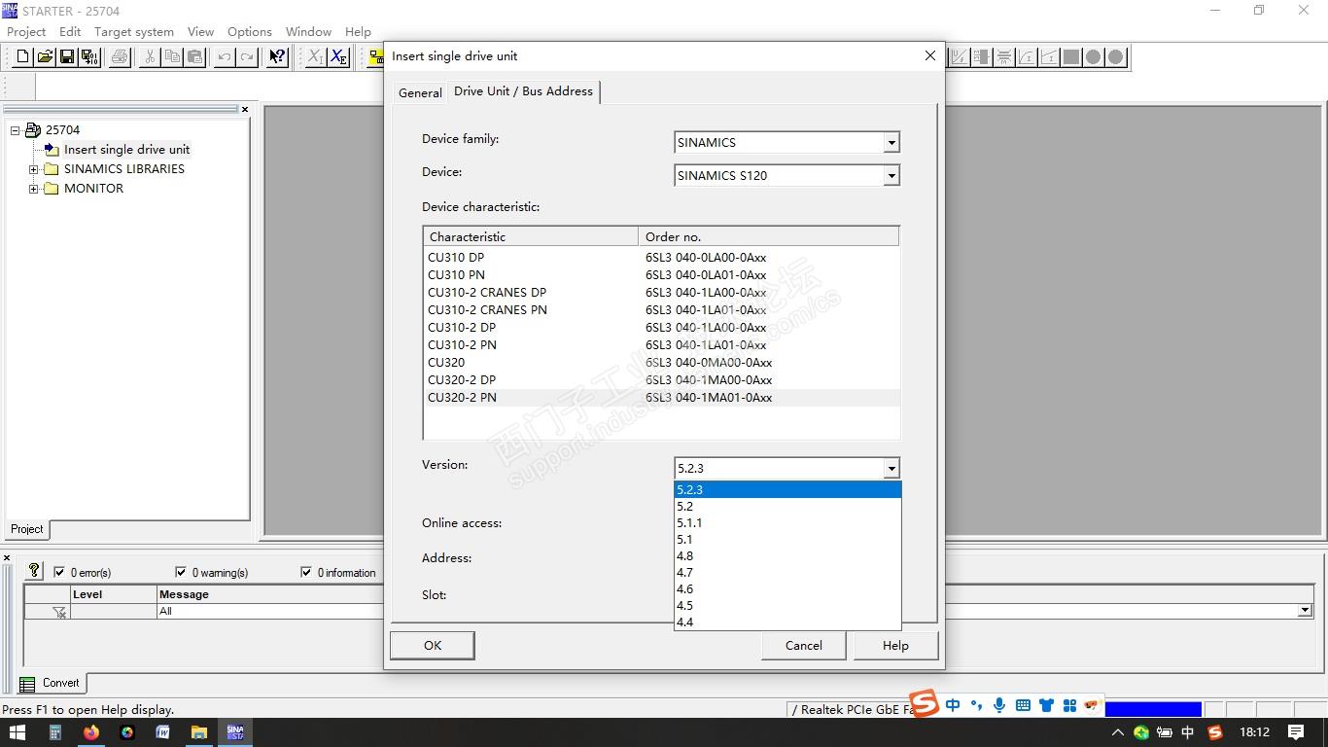Collapse the Version dropdown via its arrow
This screenshot has width=1328, height=747.
[891, 469]
